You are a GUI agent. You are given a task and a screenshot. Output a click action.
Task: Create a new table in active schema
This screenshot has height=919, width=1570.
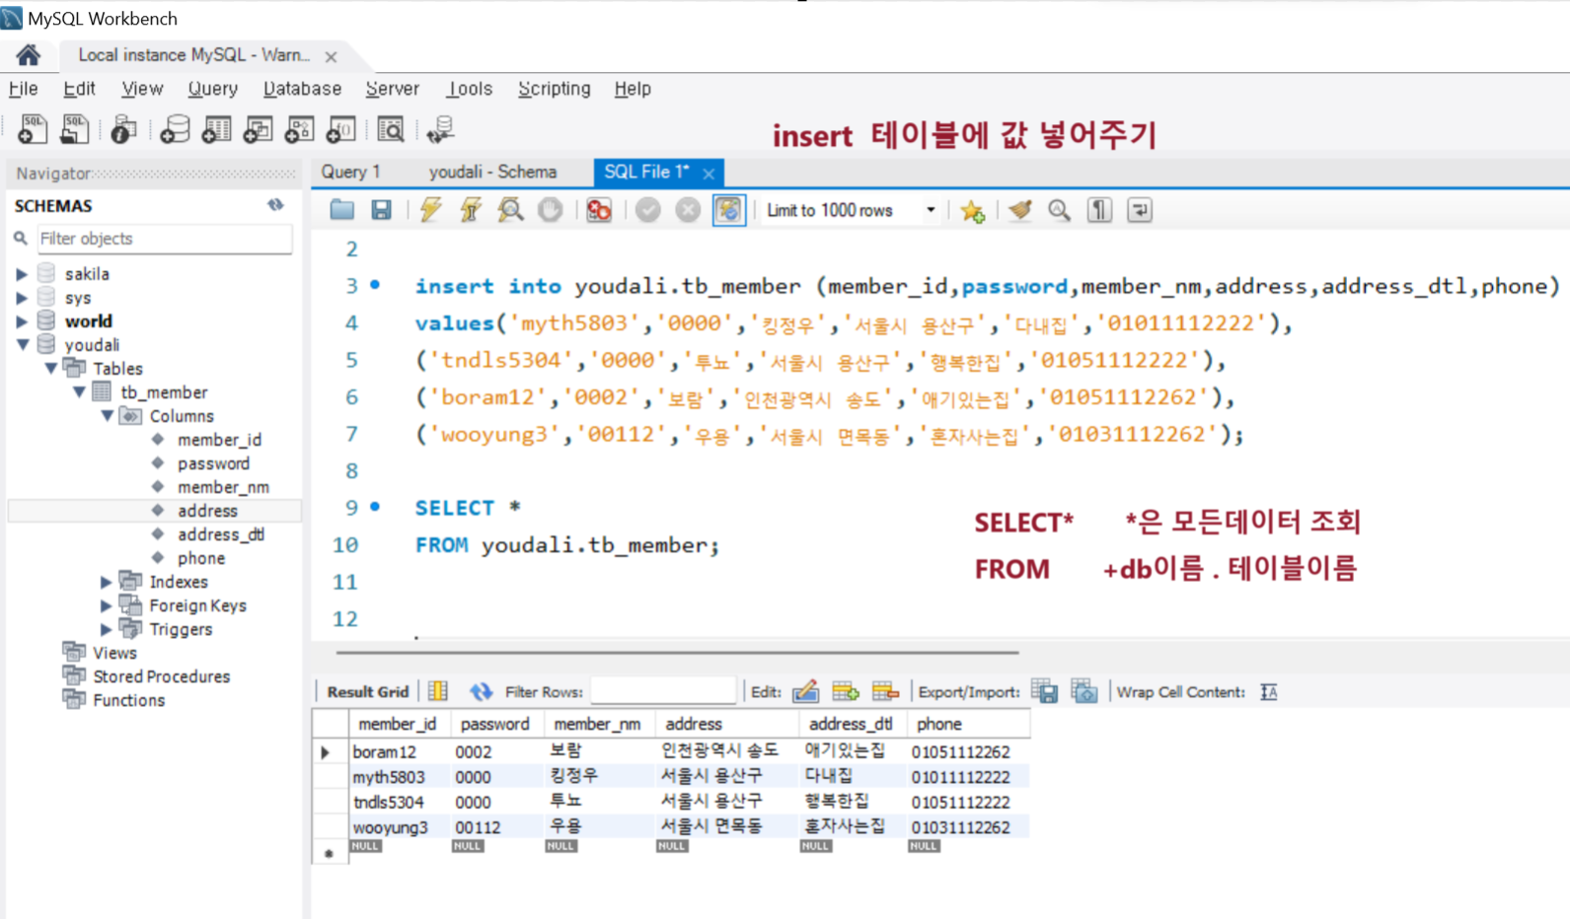tap(216, 129)
